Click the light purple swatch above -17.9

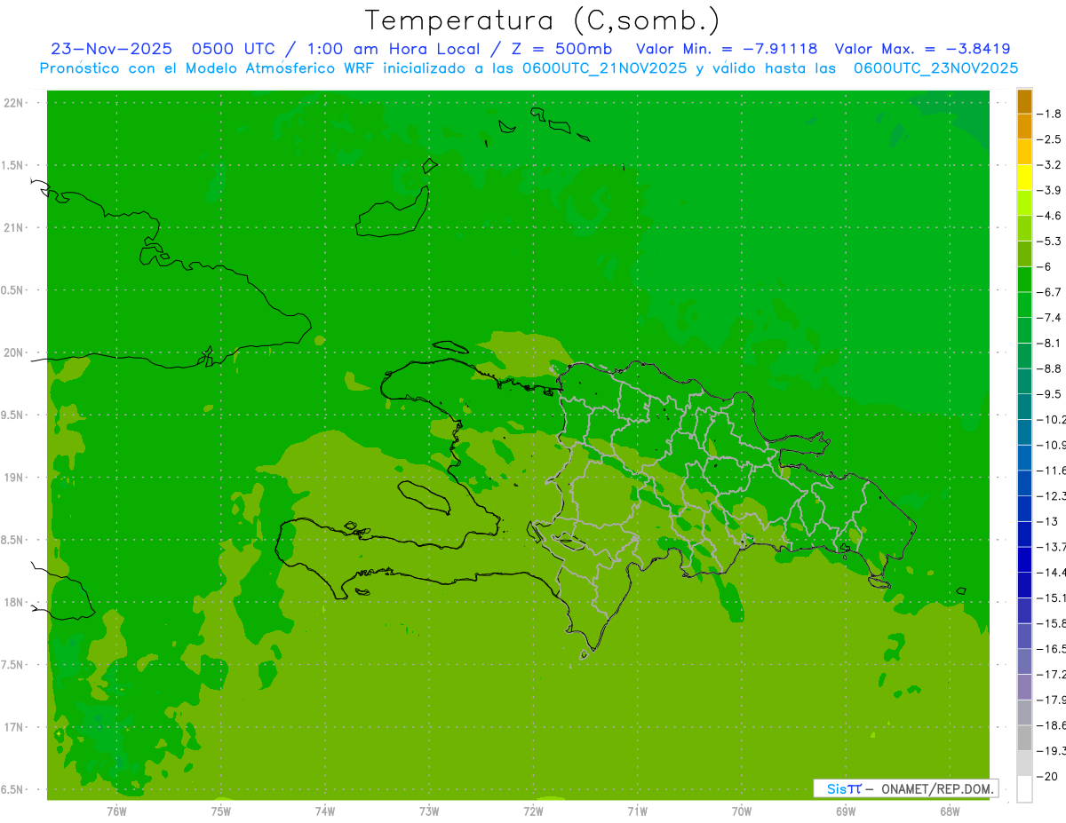coord(1024,687)
